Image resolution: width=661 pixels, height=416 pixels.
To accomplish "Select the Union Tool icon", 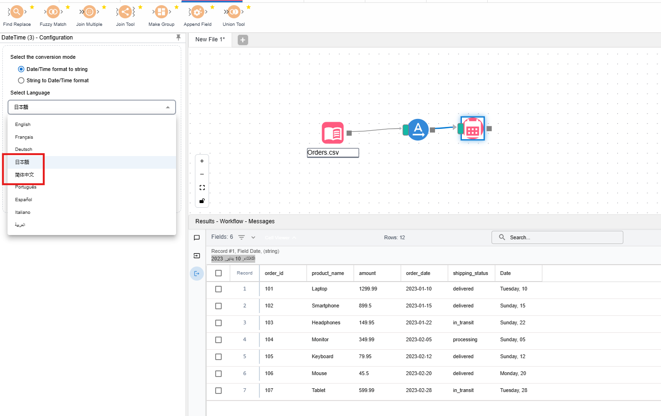I will pos(234,12).
